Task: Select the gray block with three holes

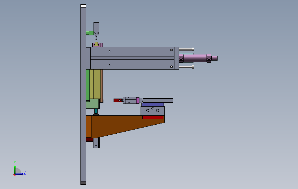Action: click(x=152, y=111)
